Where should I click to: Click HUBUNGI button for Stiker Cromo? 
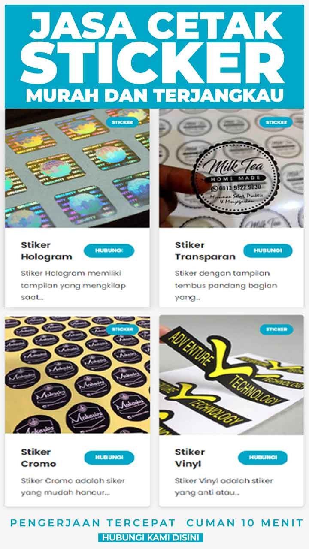click(x=109, y=457)
